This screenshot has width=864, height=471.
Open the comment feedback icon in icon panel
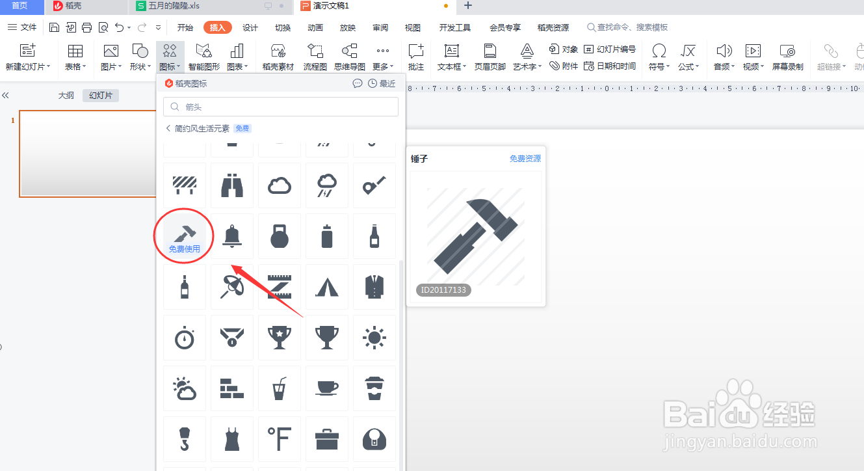[x=358, y=83]
